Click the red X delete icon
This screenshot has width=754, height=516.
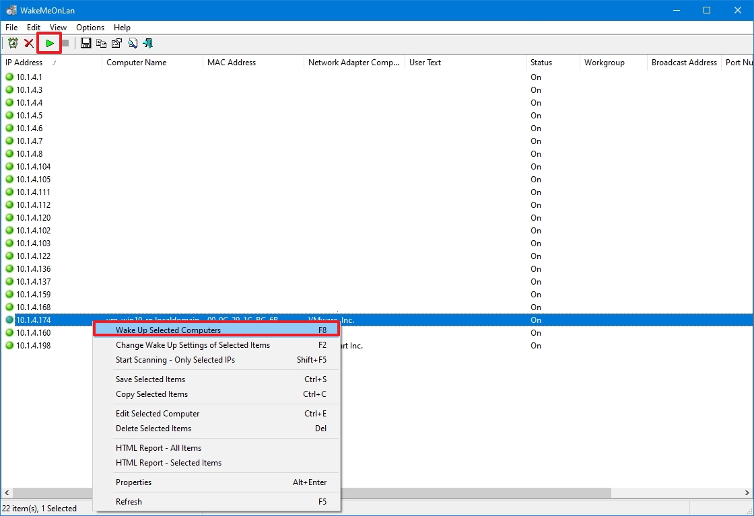tap(29, 42)
